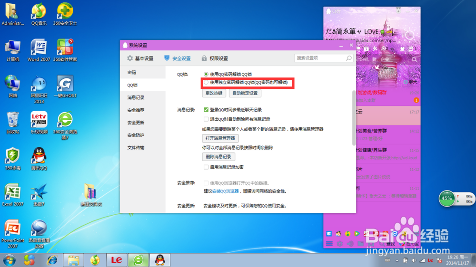This screenshot has width=476, height=267.
Task: Click the QQ contact search magnifier
Action: 415,60
